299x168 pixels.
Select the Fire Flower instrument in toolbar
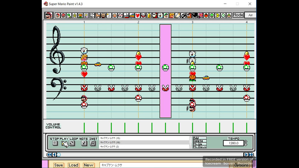click(80, 16)
